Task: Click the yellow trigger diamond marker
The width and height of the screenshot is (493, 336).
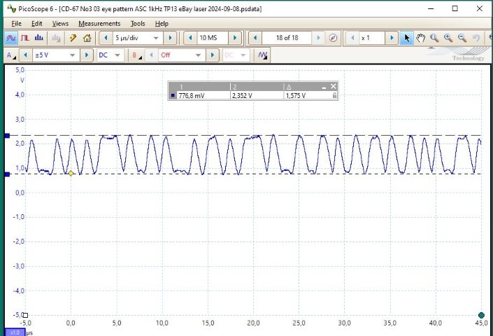Action: click(71, 173)
